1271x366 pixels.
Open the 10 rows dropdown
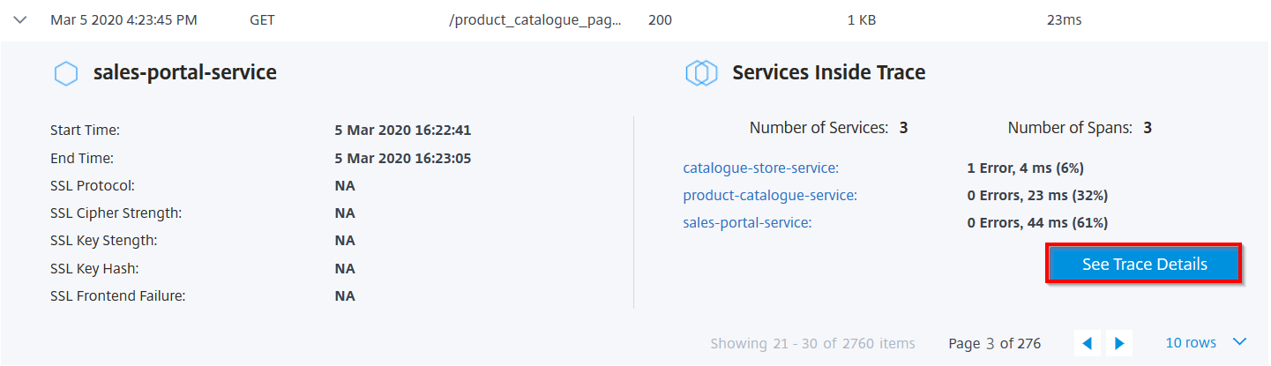(1191, 342)
